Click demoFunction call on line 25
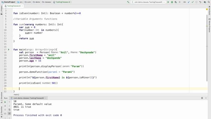This screenshot has width=211, height=119. coord(38,72)
